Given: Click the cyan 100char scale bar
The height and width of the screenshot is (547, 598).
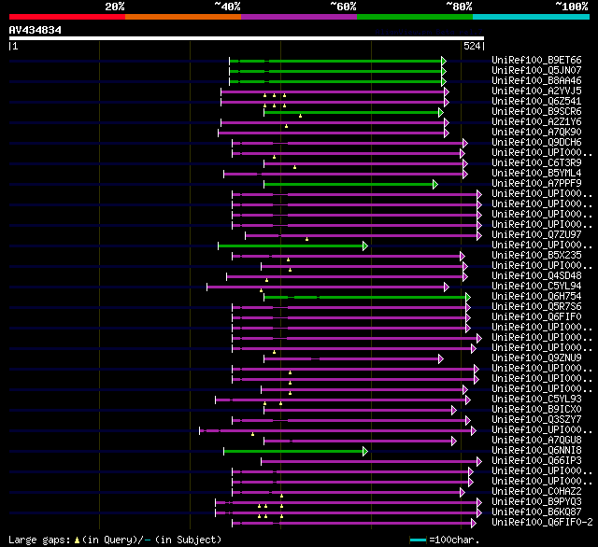Looking at the screenshot, I should 418,540.
